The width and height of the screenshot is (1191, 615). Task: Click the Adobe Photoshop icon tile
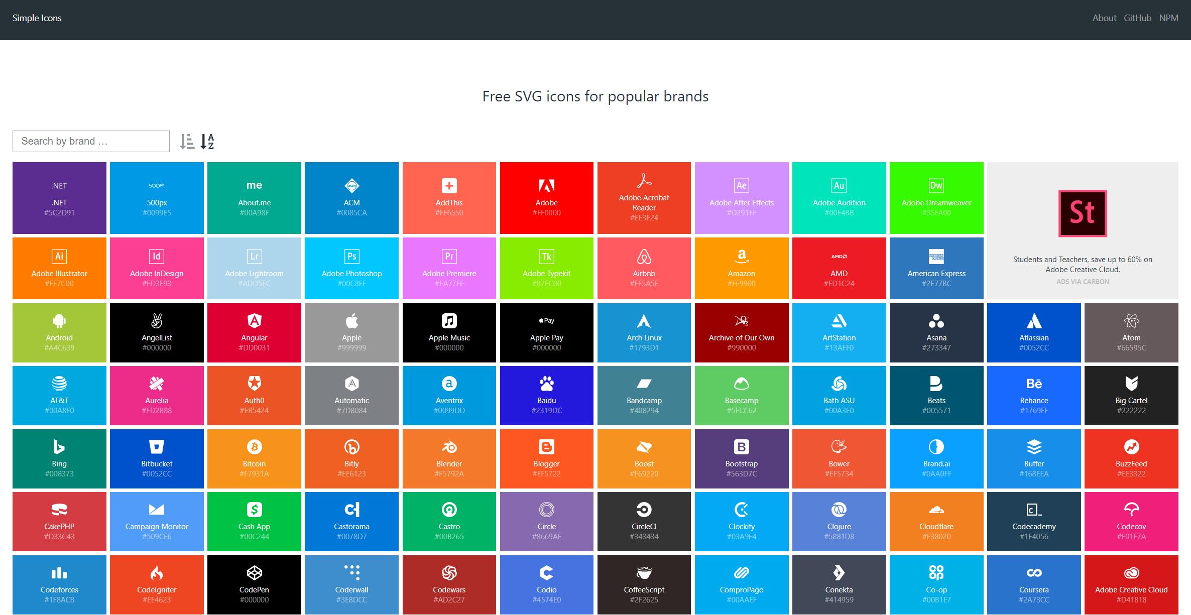tap(351, 268)
